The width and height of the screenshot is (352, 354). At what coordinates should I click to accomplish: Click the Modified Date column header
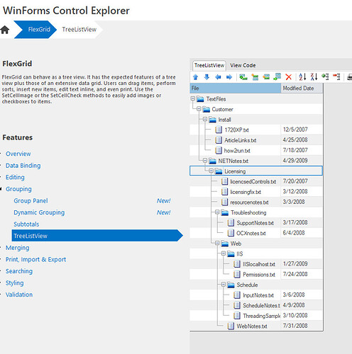pos(302,88)
